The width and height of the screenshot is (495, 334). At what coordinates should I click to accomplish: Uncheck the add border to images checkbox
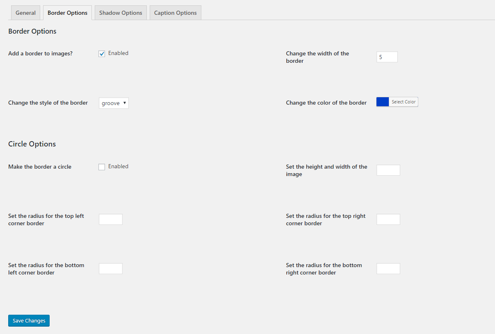pyautogui.click(x=102, y=54)
